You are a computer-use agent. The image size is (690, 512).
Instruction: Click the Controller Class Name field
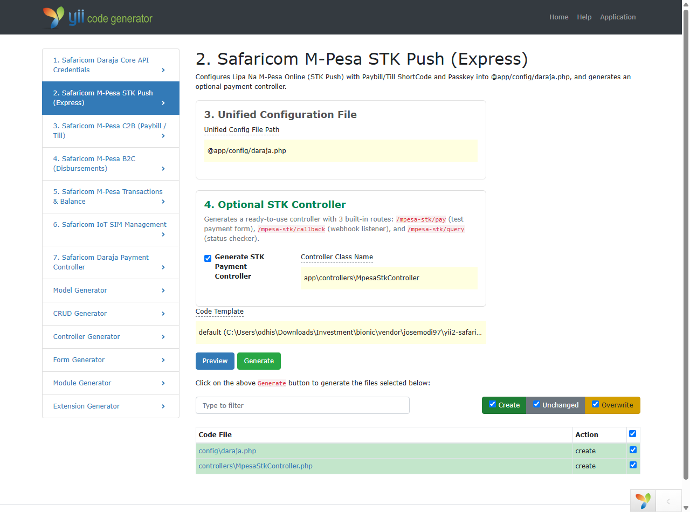(389, 278)
